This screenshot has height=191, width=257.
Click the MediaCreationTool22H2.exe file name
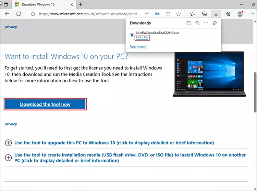(x=158, y=33)
